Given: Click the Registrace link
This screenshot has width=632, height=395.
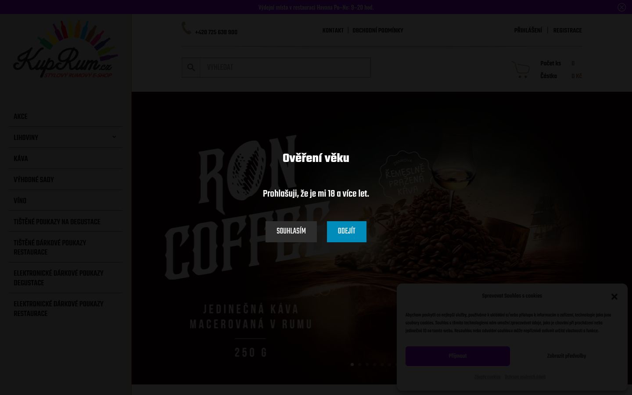Looking at the screenshot, I should point(567,31).
